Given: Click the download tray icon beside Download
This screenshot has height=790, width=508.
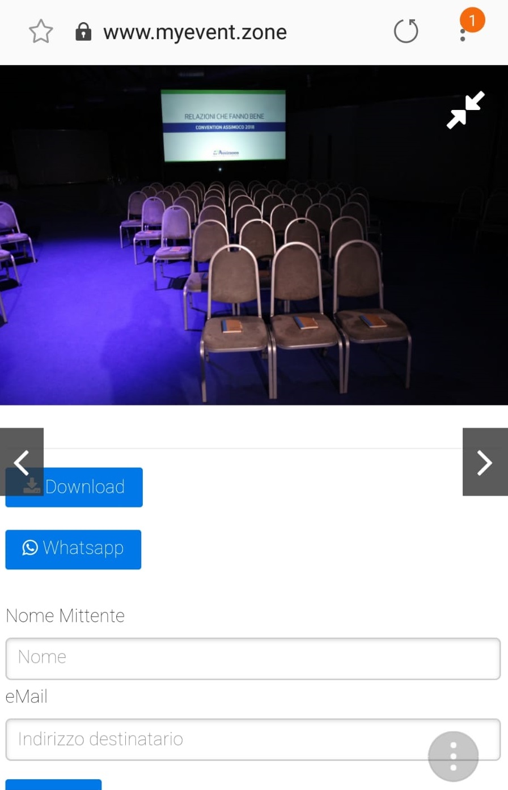Looking at the screenshot, I should [32, 486].
